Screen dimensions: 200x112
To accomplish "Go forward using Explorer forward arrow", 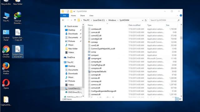I will [x=68, y=20].
